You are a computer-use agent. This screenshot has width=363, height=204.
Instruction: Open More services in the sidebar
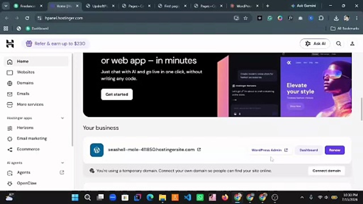click(x=36, y=105)
